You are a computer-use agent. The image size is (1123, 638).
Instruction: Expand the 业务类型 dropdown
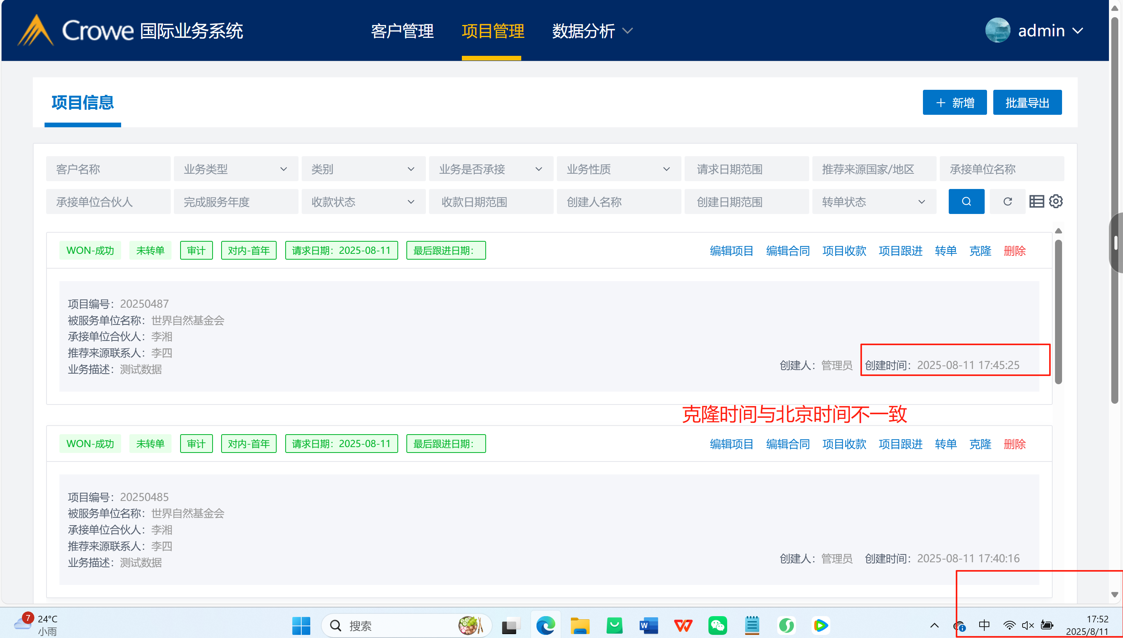click(x=236, y=169)
